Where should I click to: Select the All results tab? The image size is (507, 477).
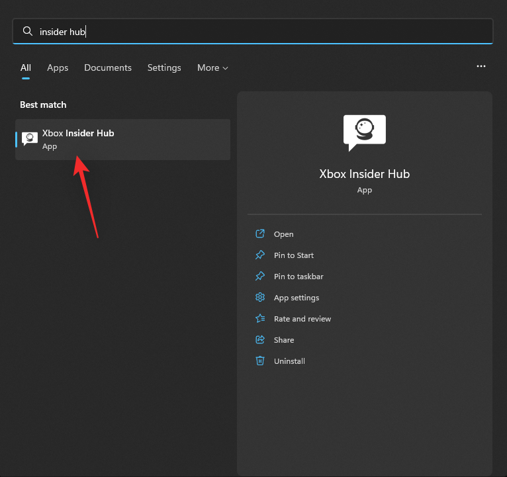(x=26, y=67)
